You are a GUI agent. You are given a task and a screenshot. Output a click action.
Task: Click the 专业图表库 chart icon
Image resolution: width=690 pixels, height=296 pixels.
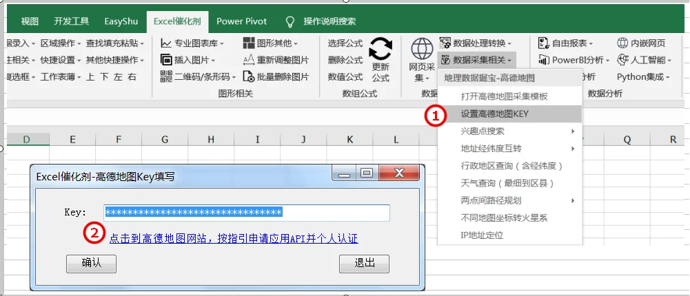166,43
